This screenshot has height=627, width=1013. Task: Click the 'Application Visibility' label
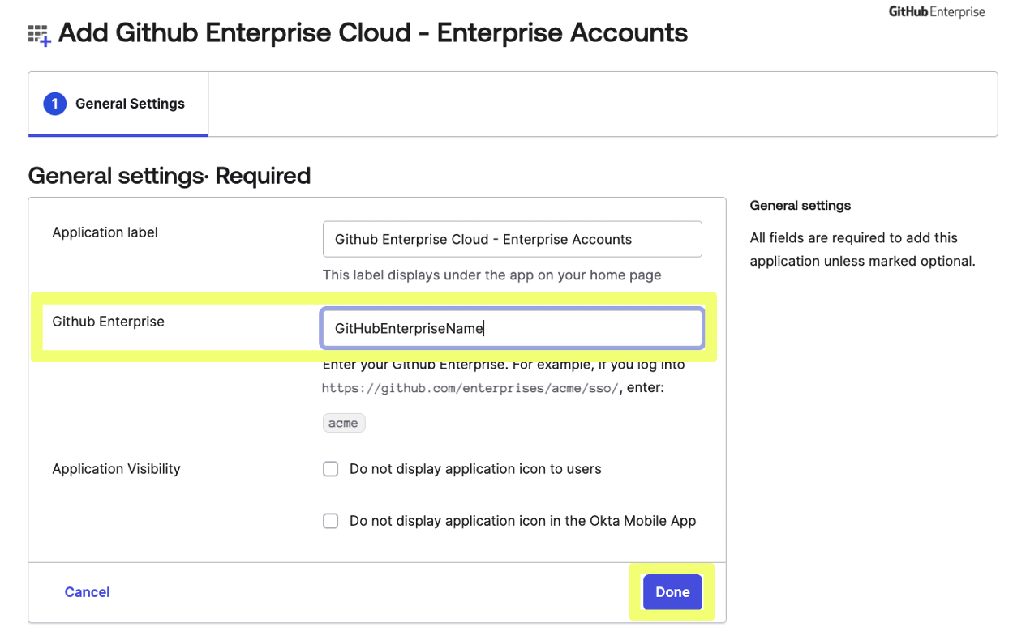click(x=116, y=469)
